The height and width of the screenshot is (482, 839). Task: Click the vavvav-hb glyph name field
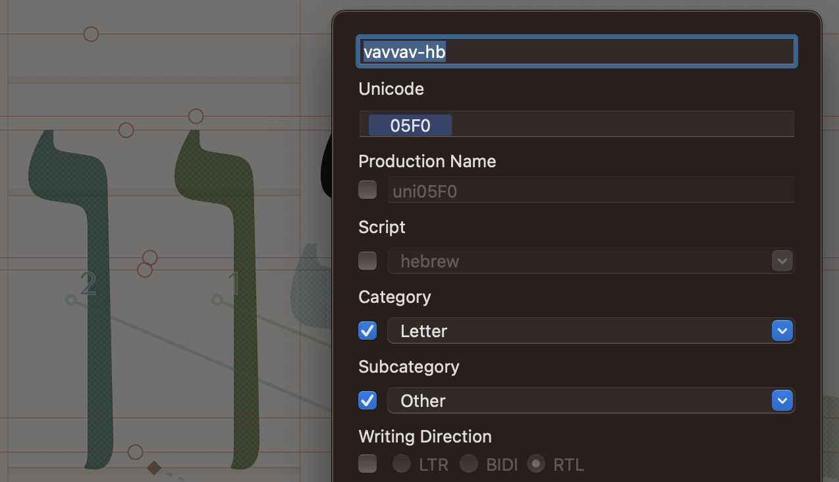(576, 52)
